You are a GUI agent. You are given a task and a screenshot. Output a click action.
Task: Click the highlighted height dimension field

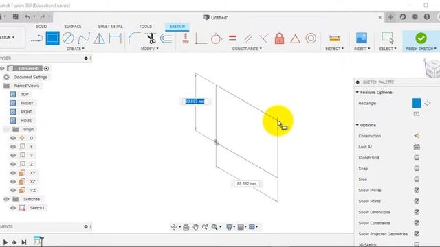pyautogui.click(x=195, y=102)
